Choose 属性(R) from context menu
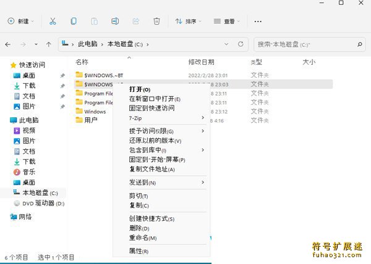The width and height of the screenshot is (371, 264). click(x=139, y=251)
